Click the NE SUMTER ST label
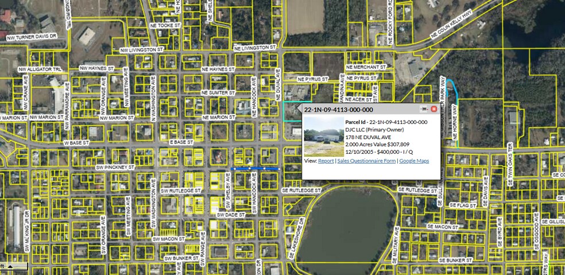Screen dimensions: 565x275 pyautogui.click(x=219, y=92)
